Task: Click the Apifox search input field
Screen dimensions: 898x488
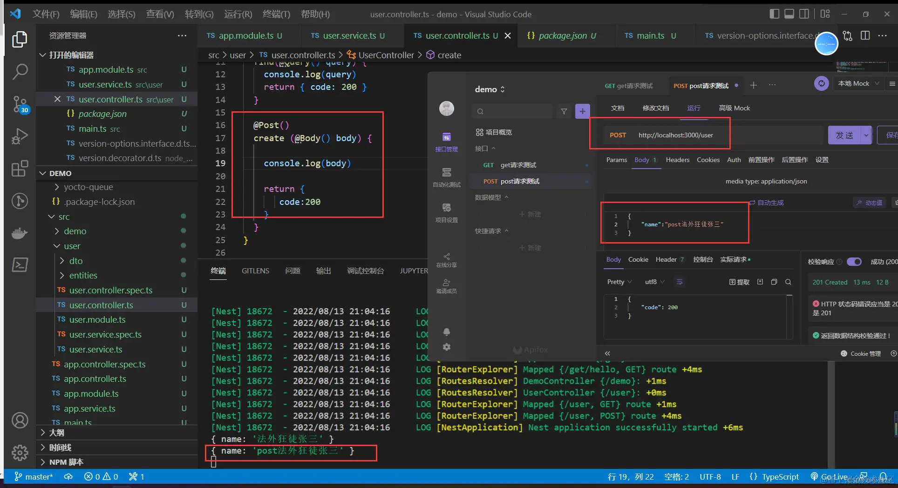Action: 512,111
